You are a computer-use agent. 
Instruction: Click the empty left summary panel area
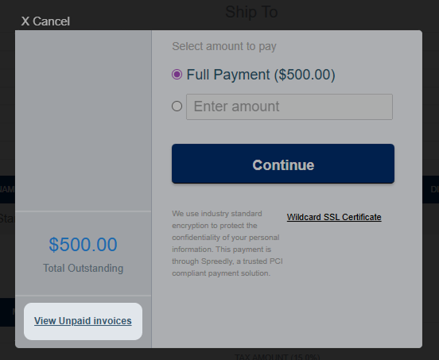click(84, 120)
